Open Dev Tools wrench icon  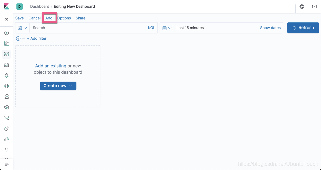pos(7,150)
